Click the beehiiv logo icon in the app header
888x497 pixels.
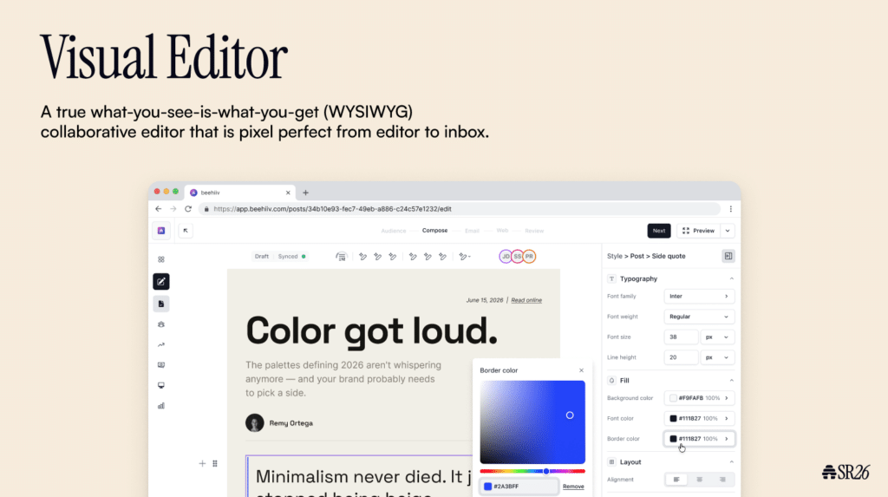click(160, 231)
